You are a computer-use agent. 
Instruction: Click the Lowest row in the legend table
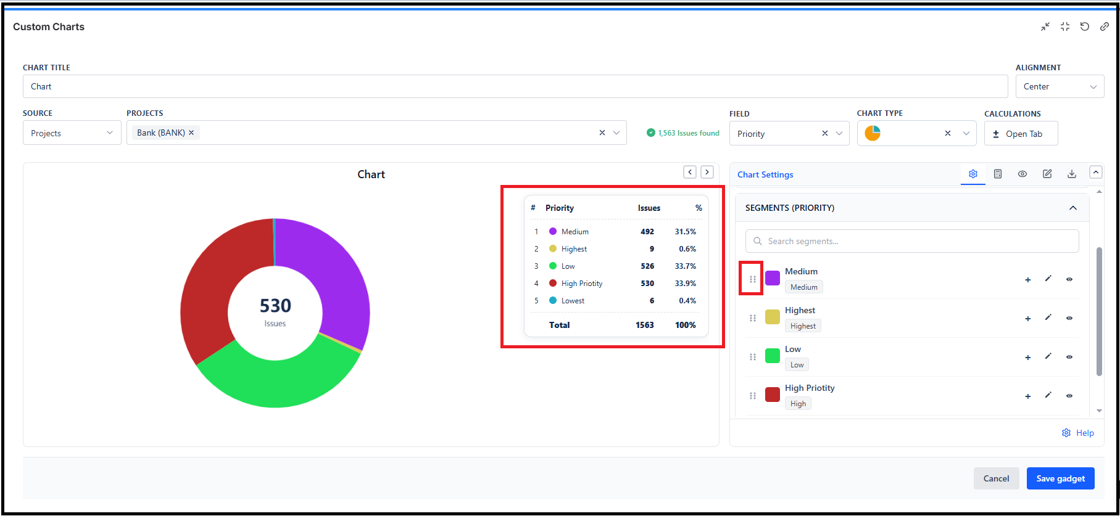pos(616,301)
